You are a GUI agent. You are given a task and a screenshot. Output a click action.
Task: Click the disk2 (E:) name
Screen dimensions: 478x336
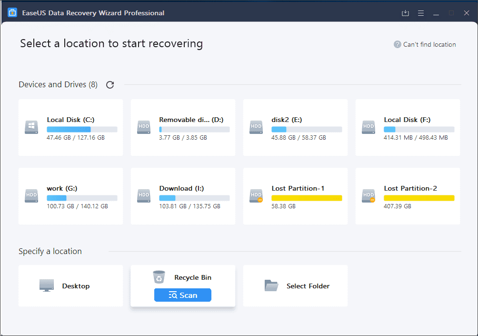click(x=287, y=120)
